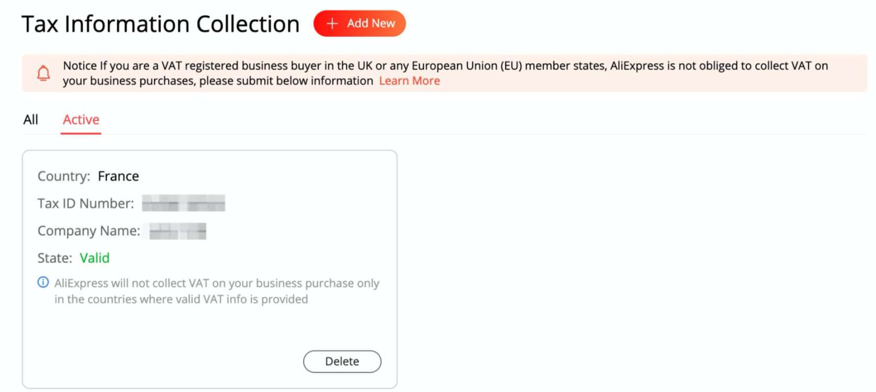
Task: Click the blurred Company Name value
Action: pos(178,231)
